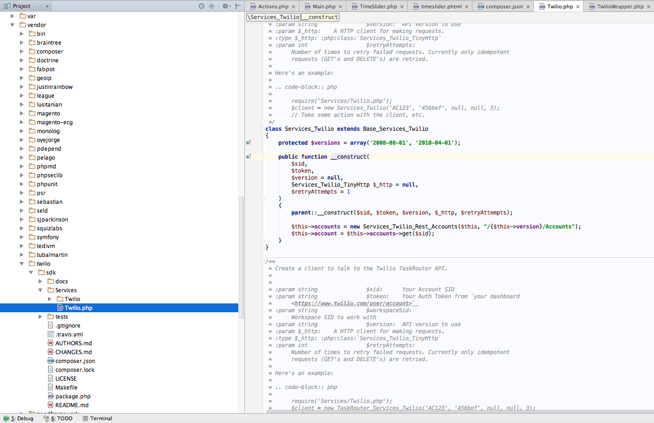This screenshot has width=654, height=423.
Task: Select the Makefile file
Action: (66, 388)
